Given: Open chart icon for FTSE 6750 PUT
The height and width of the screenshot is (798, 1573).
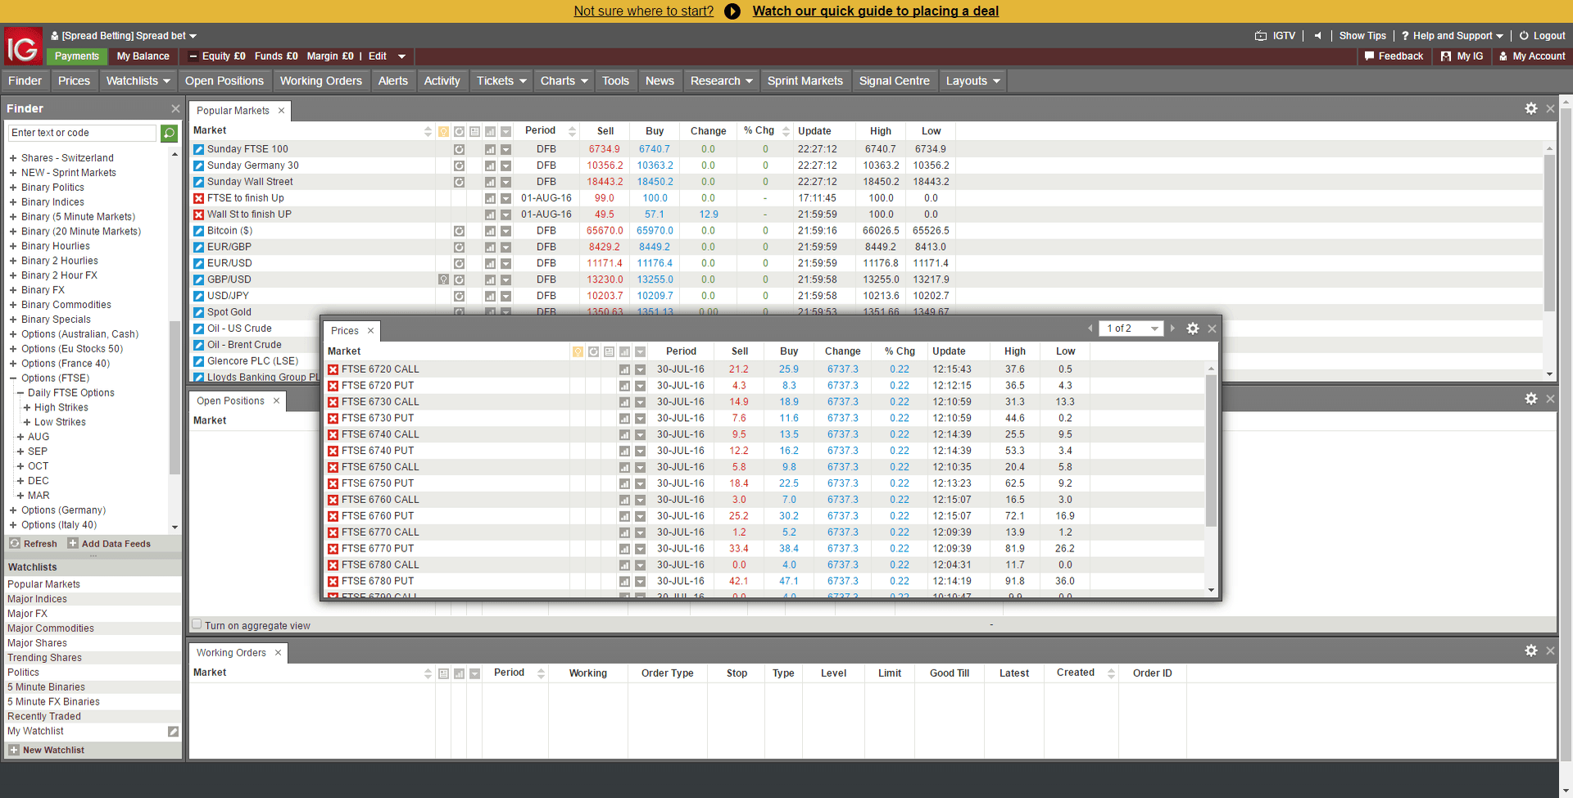Looking at the screenshot, I should (x=624, y=483).
